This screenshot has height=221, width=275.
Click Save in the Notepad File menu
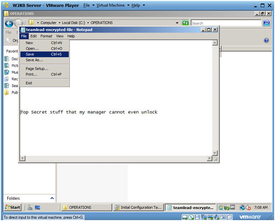44,54
